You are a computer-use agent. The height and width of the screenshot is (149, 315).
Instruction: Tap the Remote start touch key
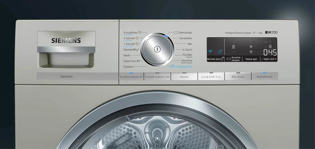(x=215, y=59)
